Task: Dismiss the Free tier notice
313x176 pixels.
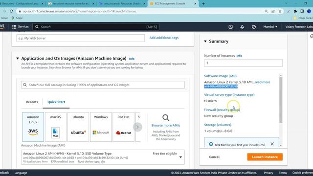Action: click(272, 144)
